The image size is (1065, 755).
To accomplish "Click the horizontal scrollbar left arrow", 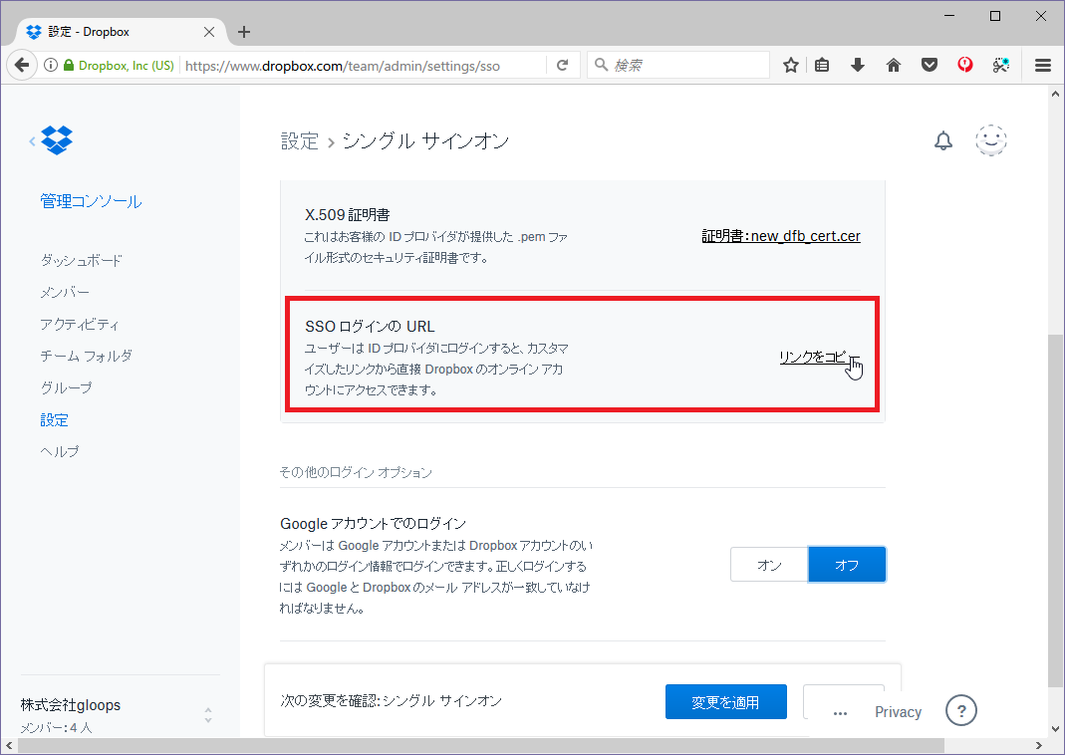I will [9, 745].
